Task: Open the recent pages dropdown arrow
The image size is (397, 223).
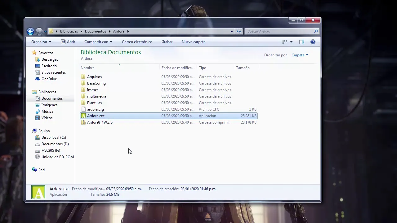Action: pos(45,31)
